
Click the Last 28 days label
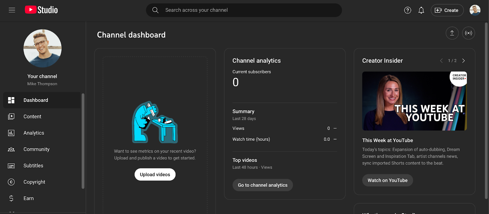coord(244,118)
